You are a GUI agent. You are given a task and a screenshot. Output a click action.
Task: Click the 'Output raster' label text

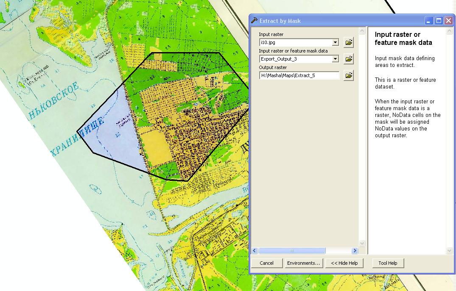click(x=273, y=67)
